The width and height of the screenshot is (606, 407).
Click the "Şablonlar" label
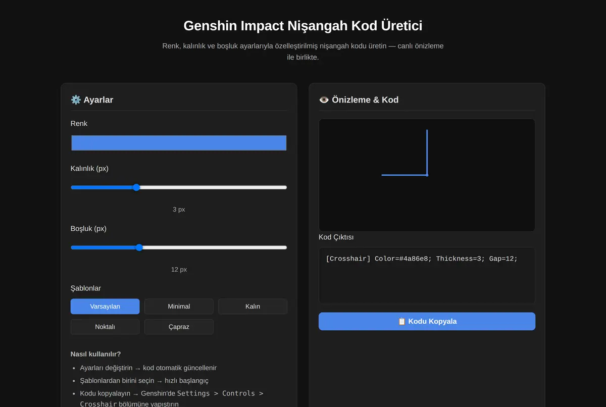pos(86,288)
